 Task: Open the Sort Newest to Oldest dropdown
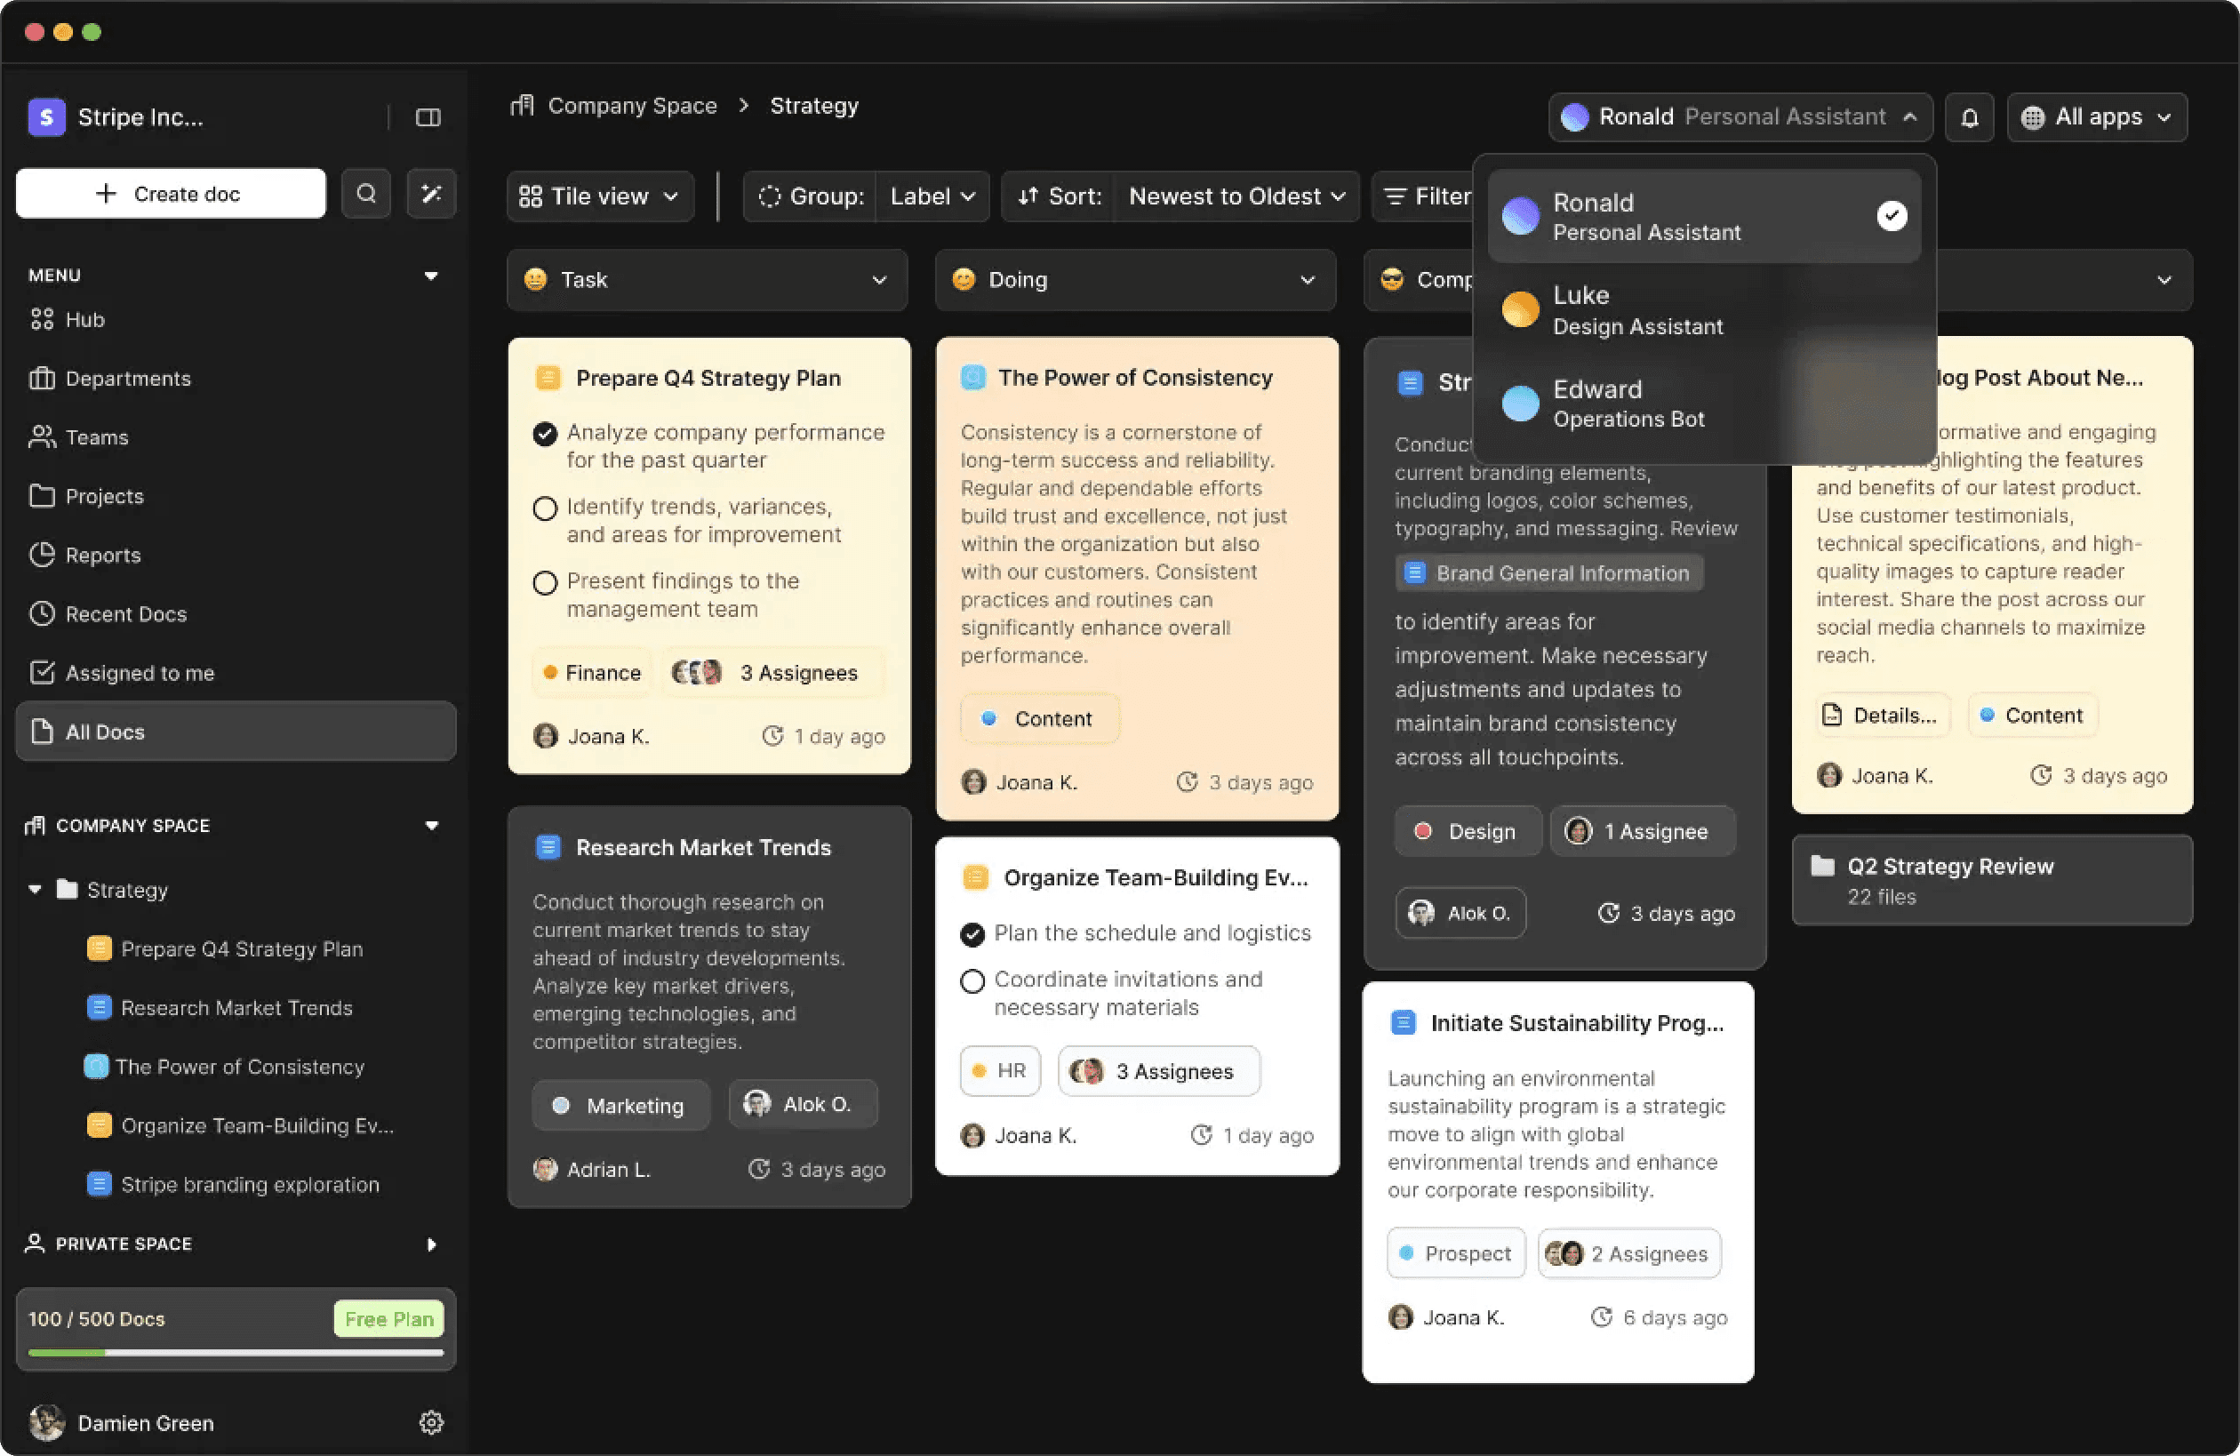1236,196
